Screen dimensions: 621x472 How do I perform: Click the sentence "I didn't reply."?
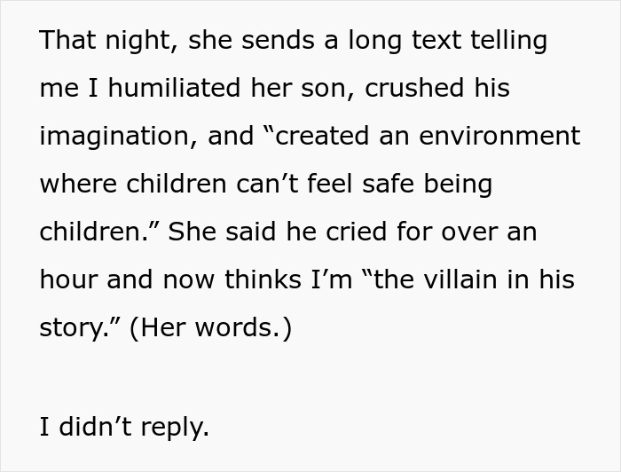124,428
